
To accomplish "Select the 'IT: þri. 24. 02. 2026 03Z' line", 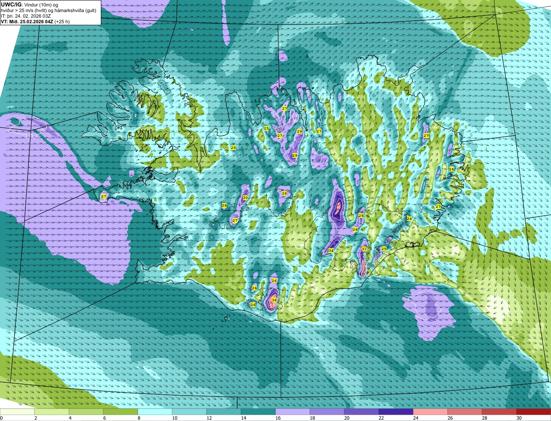I will coord(26,15).
